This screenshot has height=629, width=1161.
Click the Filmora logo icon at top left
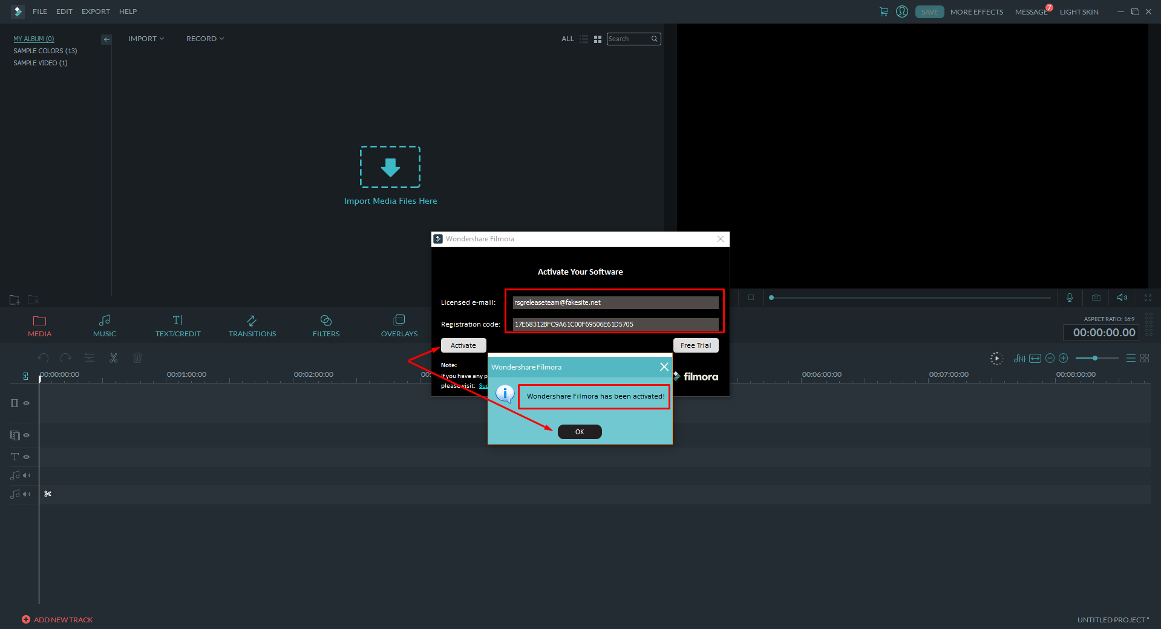click(17, 11)
